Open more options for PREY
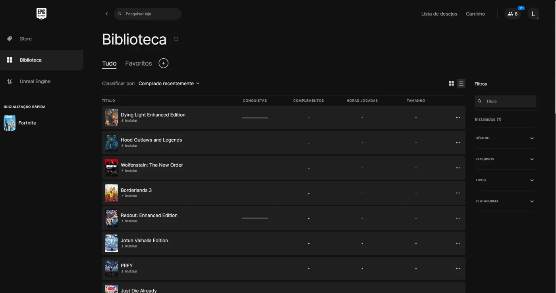This screenshot has width=556, height=293. (x=458, y=268)
